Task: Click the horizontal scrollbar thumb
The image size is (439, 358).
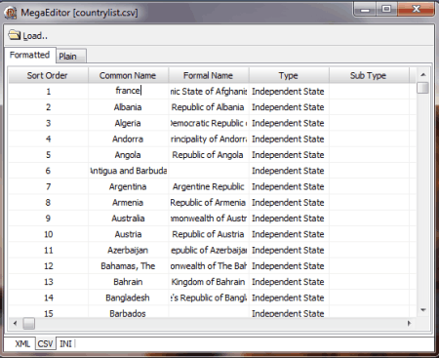Action: click(29, 324)
